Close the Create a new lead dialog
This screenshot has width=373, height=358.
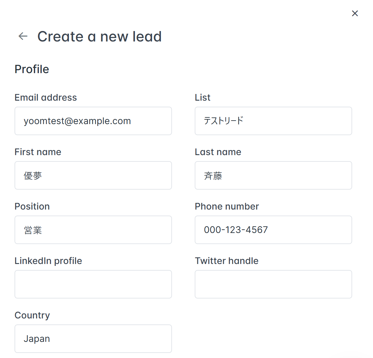coord(355,13)
